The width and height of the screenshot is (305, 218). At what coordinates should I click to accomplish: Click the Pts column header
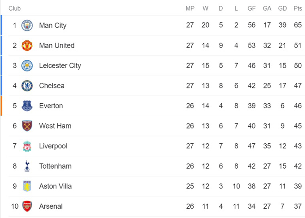pyautogui.click(x=298, y=8)
